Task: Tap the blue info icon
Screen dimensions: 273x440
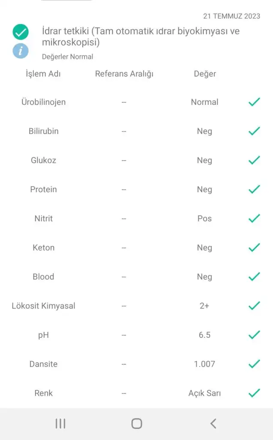Action: pyautogui.click(x=21, y=51)
